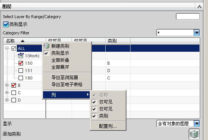This screenshot has height=140, width=208.
Task: Expand the D category node
Action: [7, 100]
